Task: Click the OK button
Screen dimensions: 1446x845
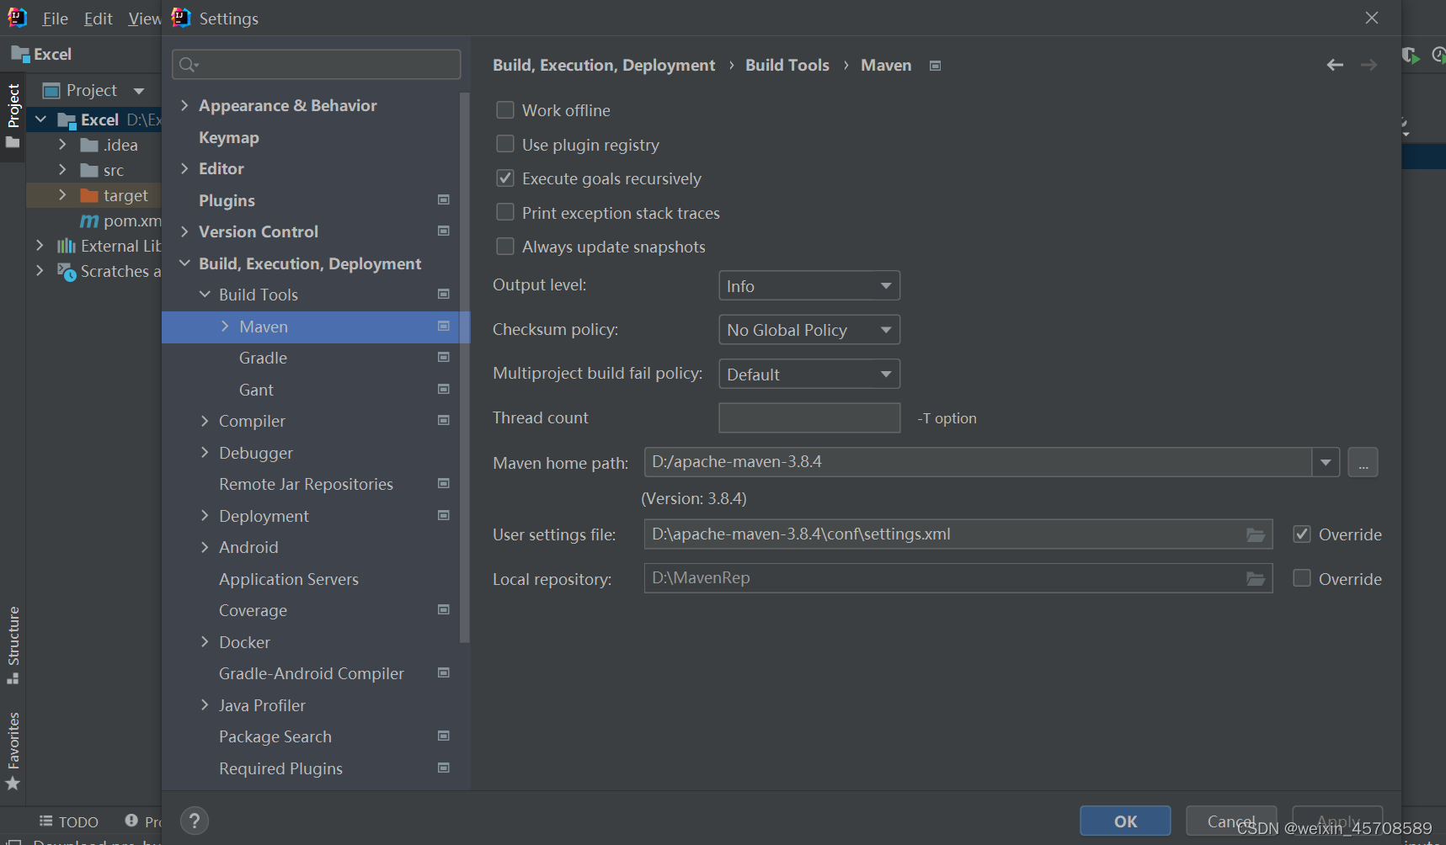Action: (1124, 821)
